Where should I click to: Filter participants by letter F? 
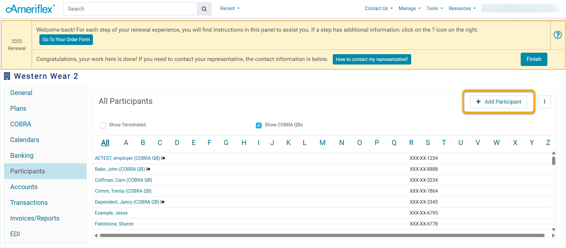tap(209, 143)
